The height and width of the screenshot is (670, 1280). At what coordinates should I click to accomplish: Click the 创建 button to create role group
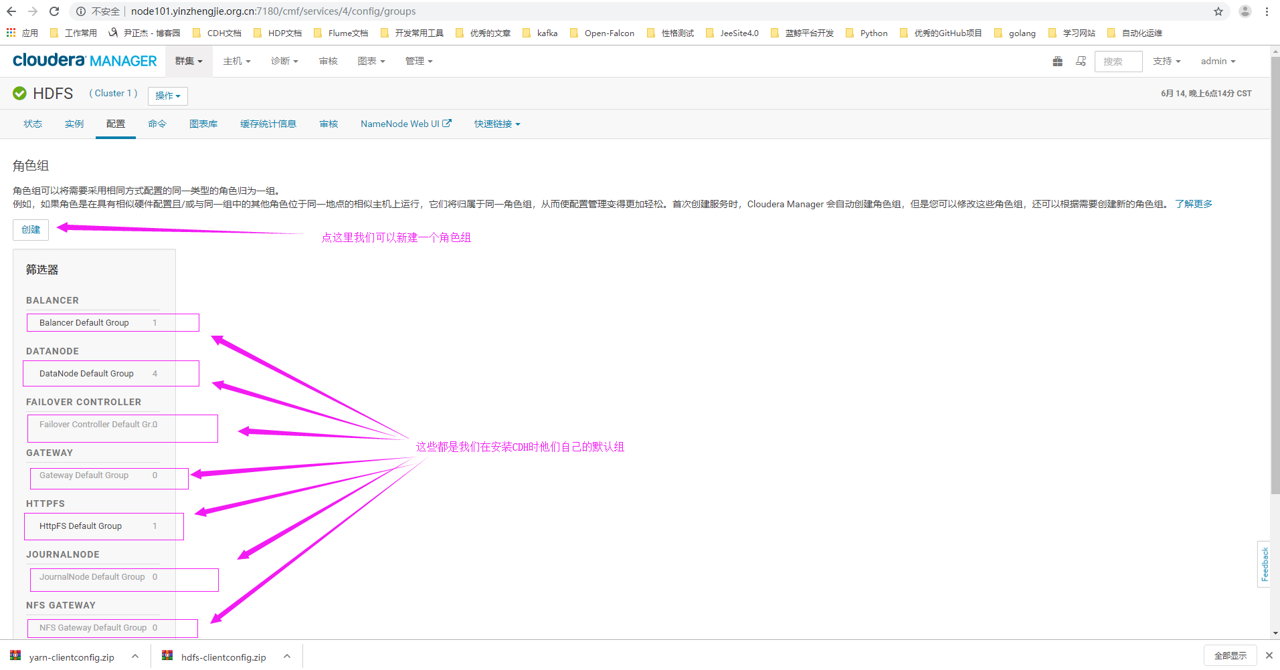pyautogui.click(x=31, y=229)
